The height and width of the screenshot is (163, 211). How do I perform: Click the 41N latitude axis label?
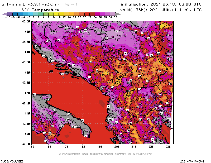[x=27, y=113]
